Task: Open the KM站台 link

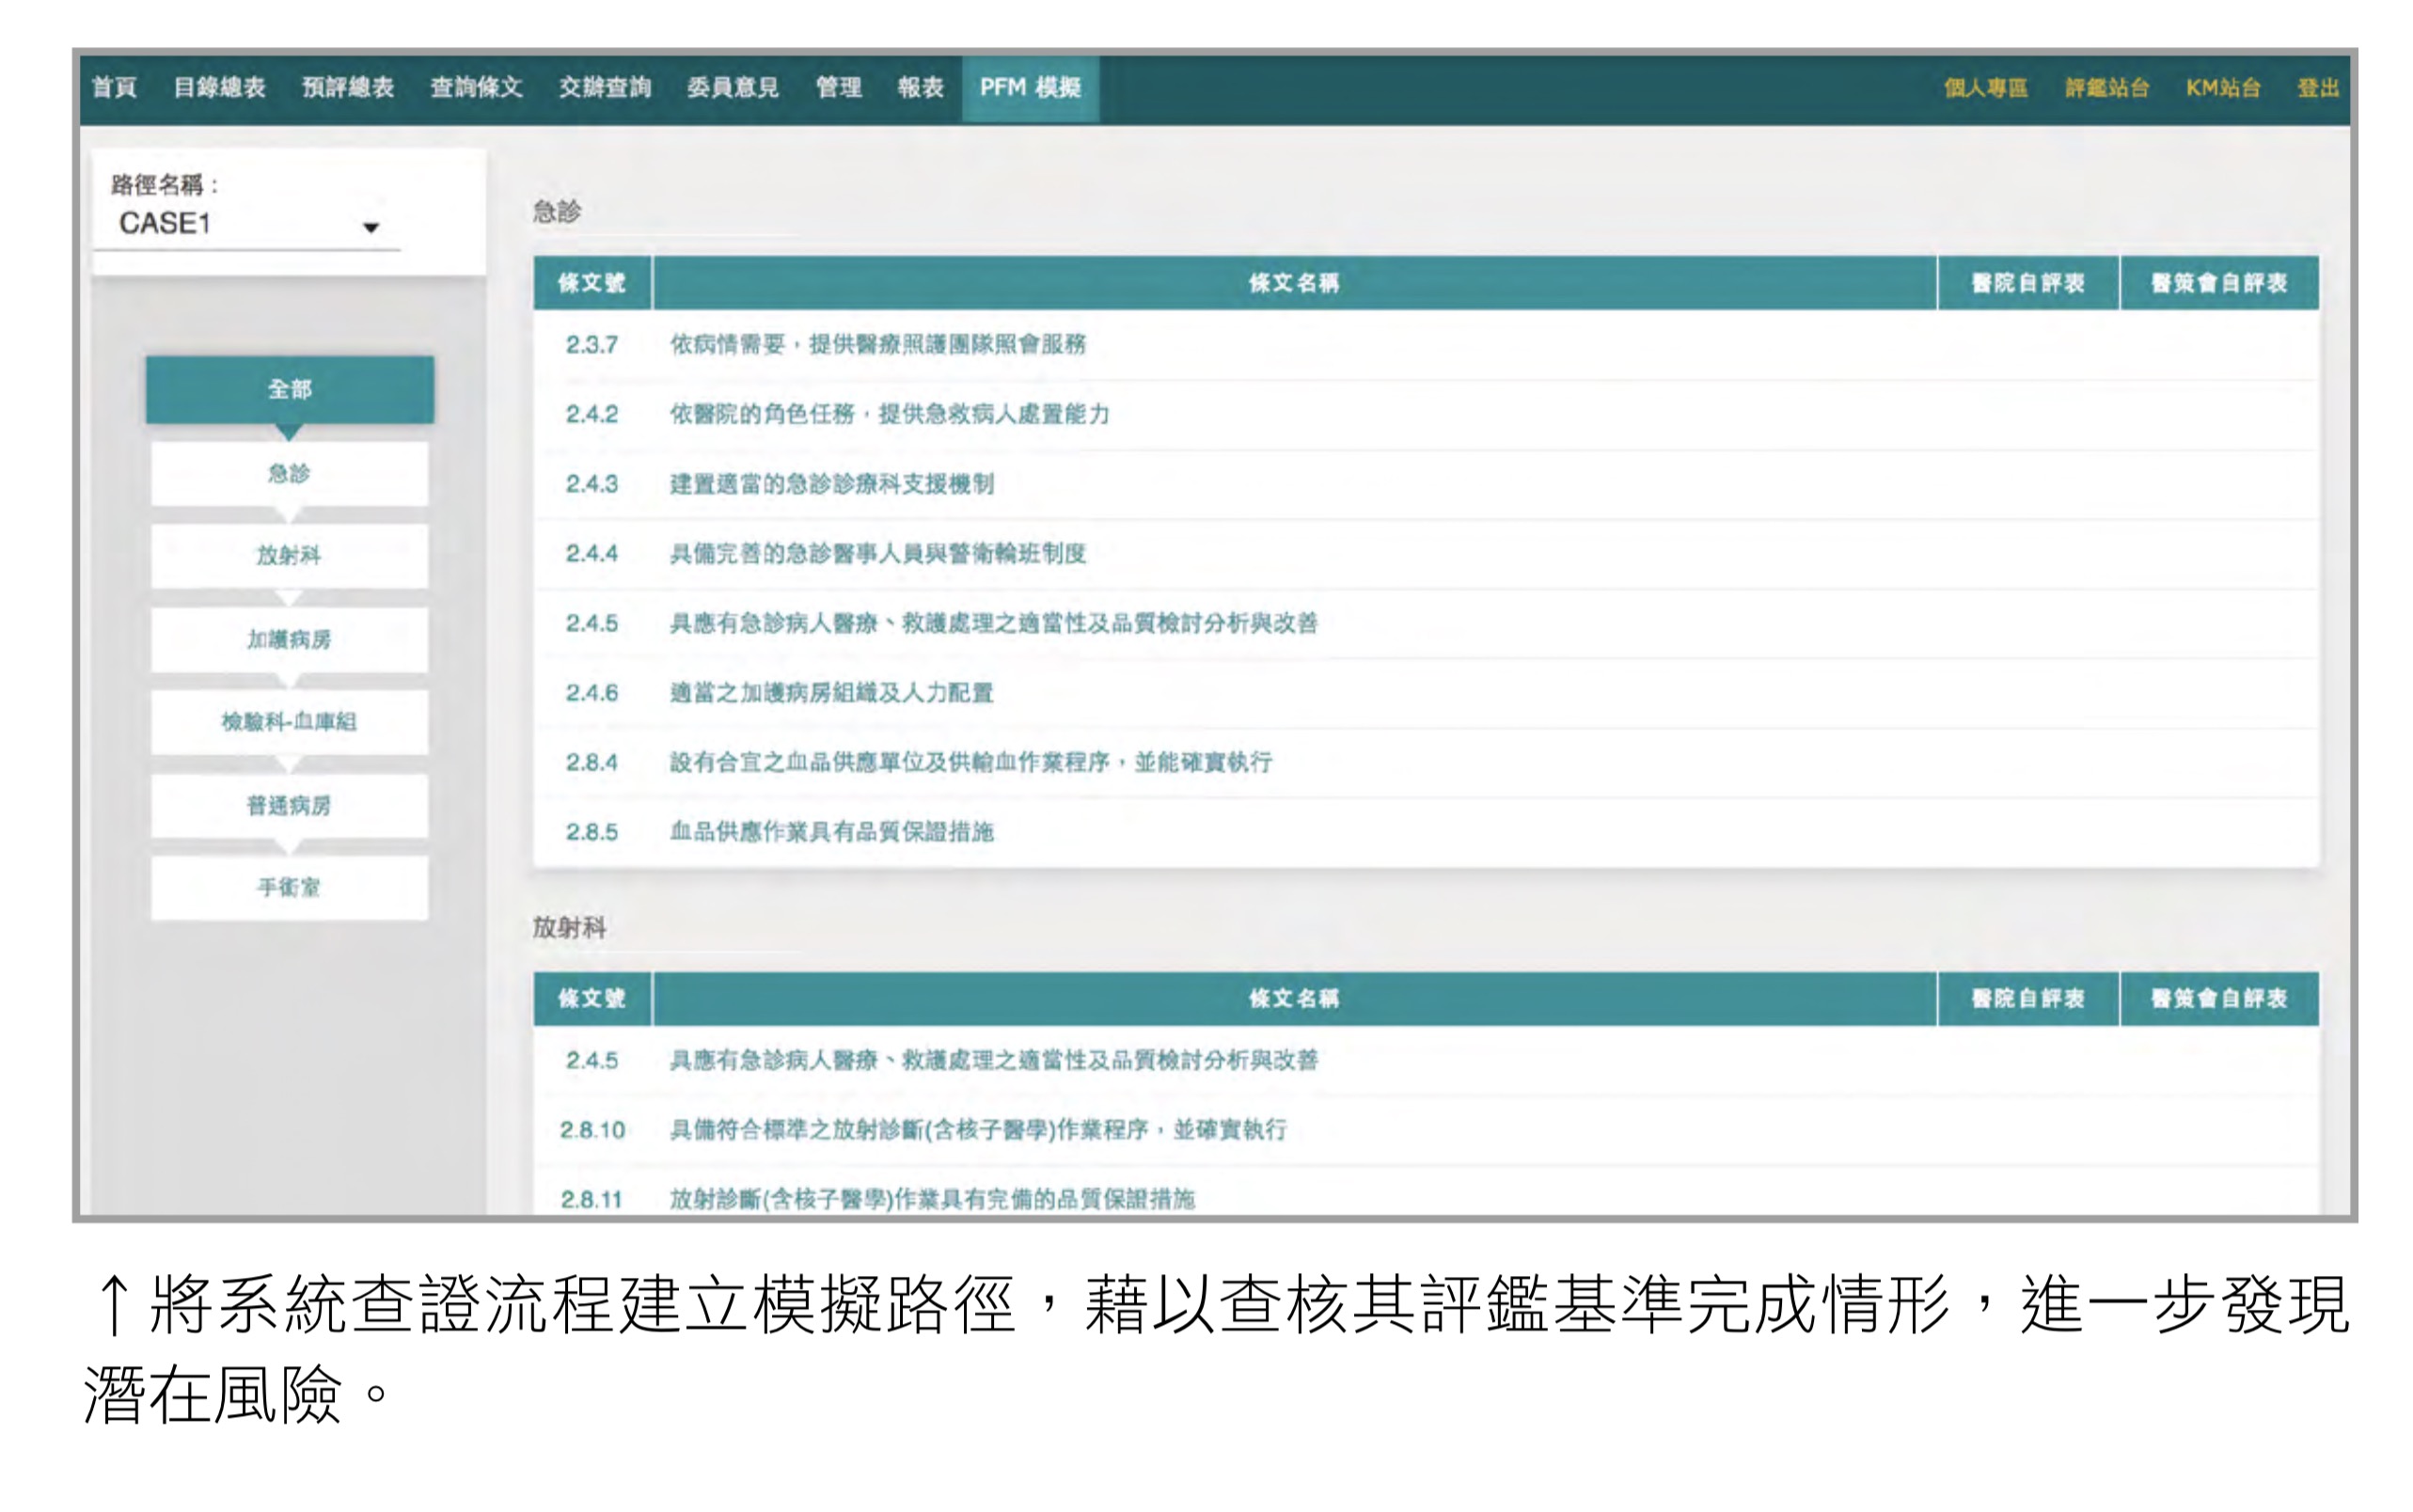Action: click(x=2222, y=88)
